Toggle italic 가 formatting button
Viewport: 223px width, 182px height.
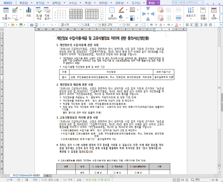(156, 25)
